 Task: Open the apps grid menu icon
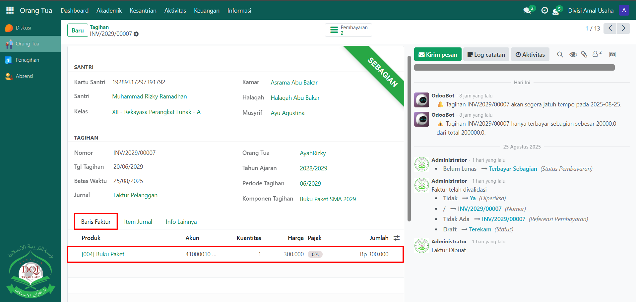[10, 10]
